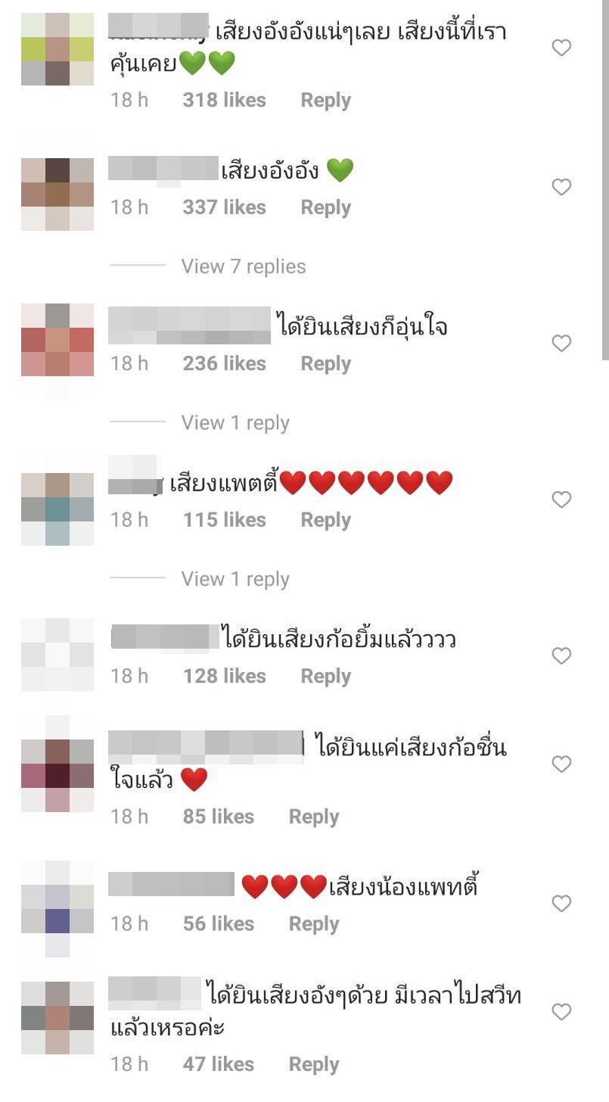Reply to the comment with 318 likes
Screen dimensions: 609x1102
click(x=325, y=101)
